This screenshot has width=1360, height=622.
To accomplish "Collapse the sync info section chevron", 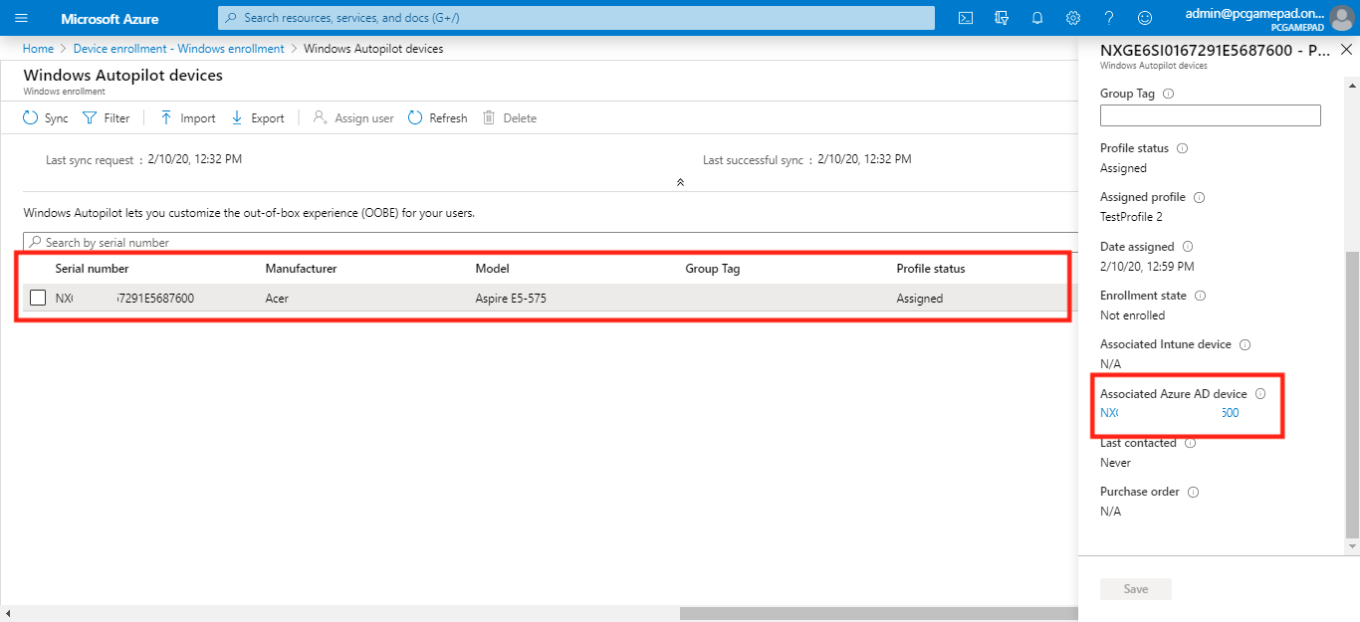I will (680, 182).
